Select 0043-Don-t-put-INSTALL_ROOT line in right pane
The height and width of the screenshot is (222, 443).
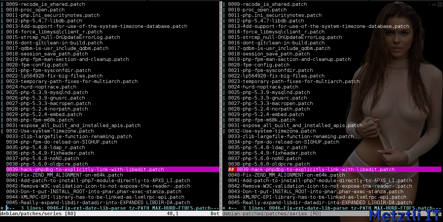coord(316,192)
